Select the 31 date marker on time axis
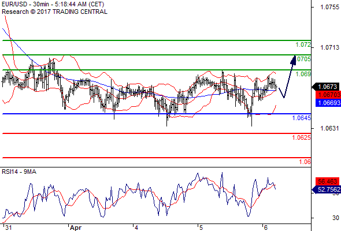Image resolution: width=341 pixels, height=231 pixels. tap(8, 228)
